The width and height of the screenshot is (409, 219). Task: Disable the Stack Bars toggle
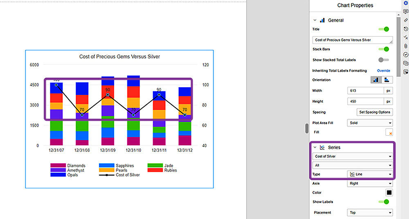pos(384,49)
